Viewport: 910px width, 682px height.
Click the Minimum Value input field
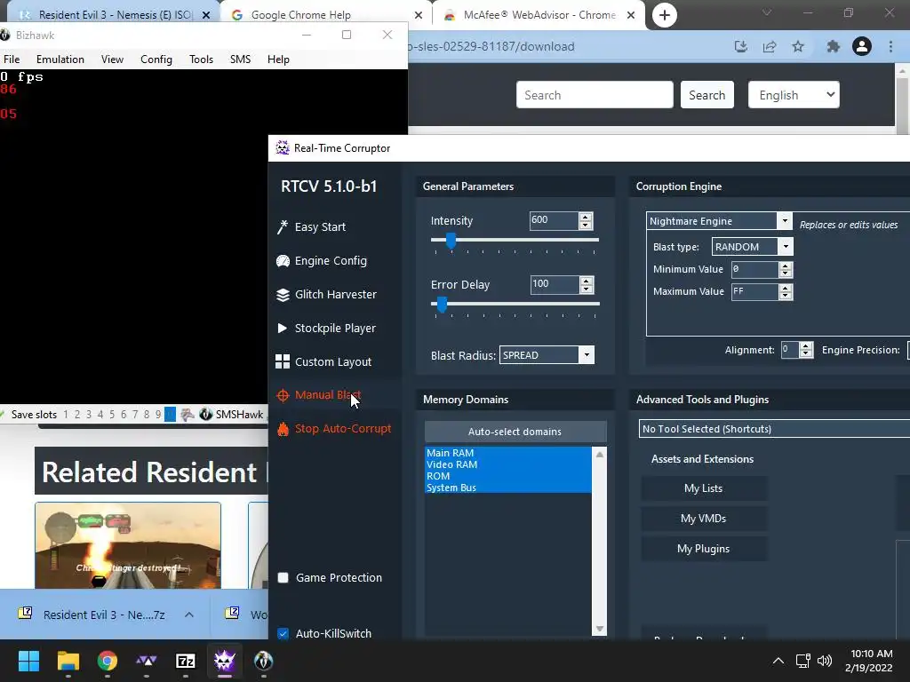pyautogui.click(x=754, y=269)
